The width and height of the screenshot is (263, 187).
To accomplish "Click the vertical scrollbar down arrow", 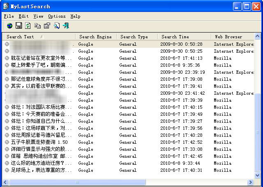I will click(x=258, y=175).
